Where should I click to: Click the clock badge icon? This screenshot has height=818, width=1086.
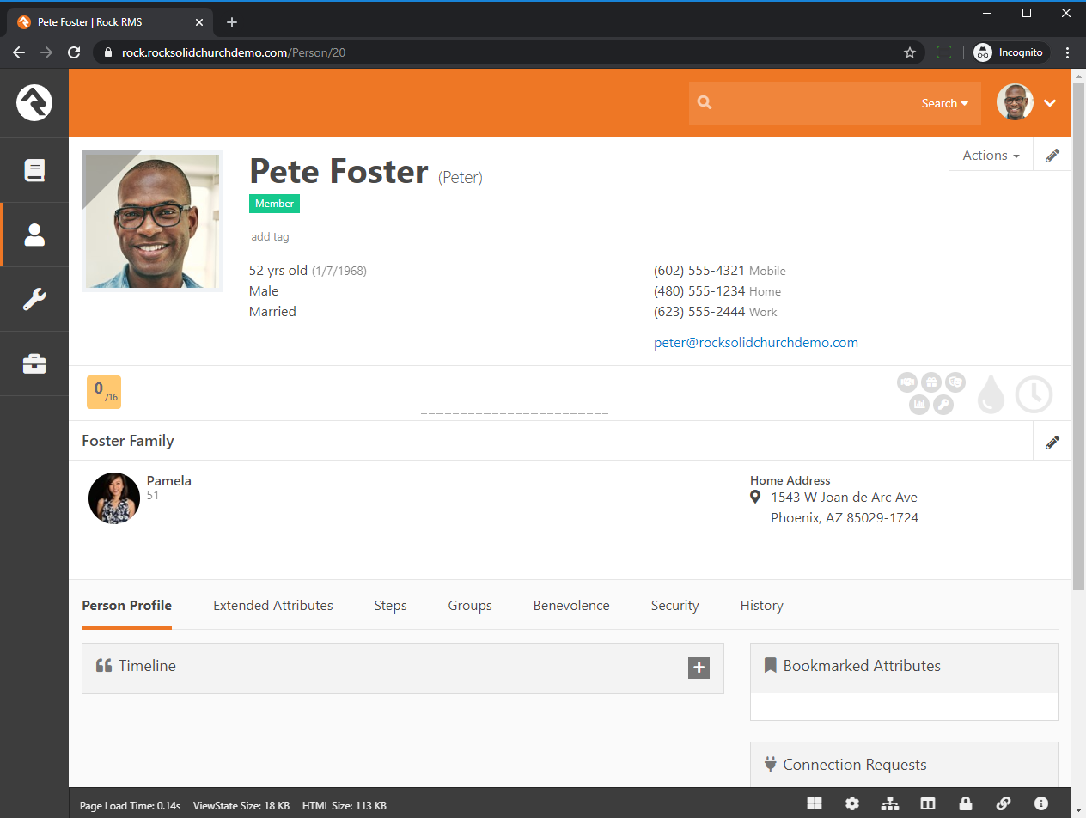1034,394
